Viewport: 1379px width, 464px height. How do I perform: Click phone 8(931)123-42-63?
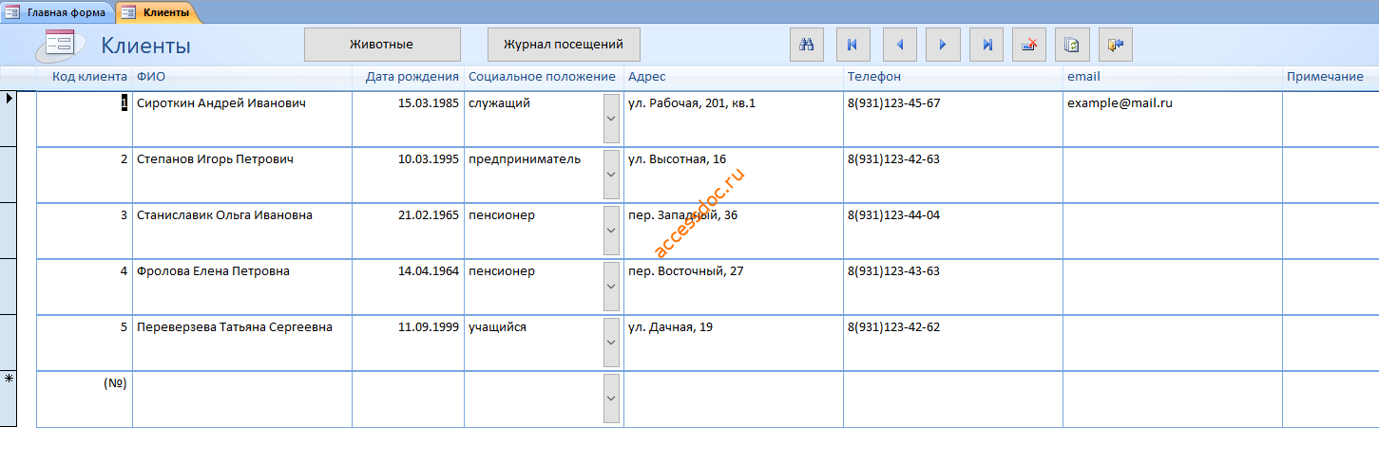pos(893,159)
